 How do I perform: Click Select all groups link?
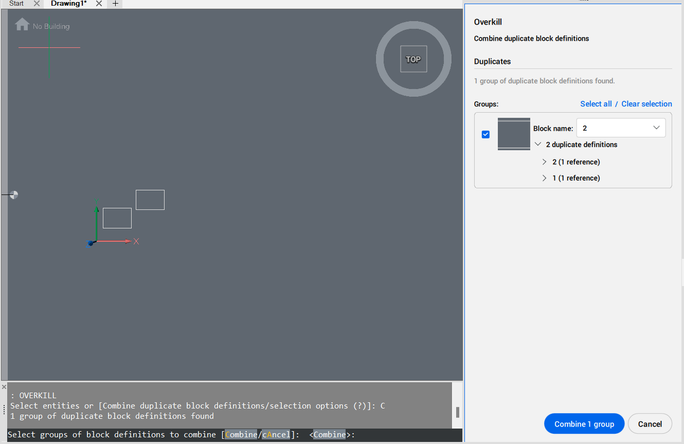[x=596, y=104]
